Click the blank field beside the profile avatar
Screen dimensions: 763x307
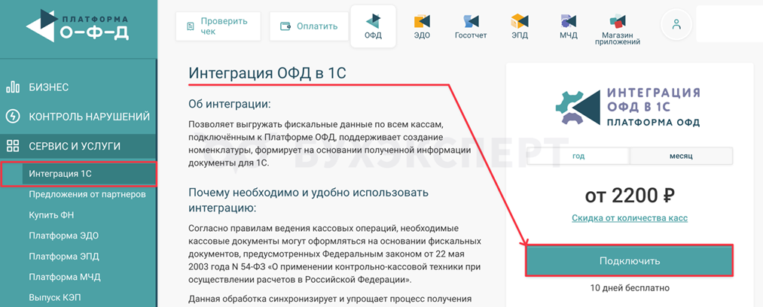click(729, 24)
